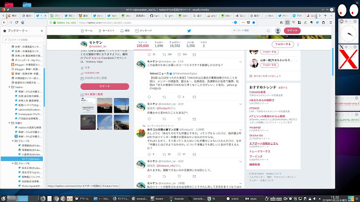Viewport: 360px width, 202px height.
Task: Open Notifications (通知) nav item
Action: (125, 31)
